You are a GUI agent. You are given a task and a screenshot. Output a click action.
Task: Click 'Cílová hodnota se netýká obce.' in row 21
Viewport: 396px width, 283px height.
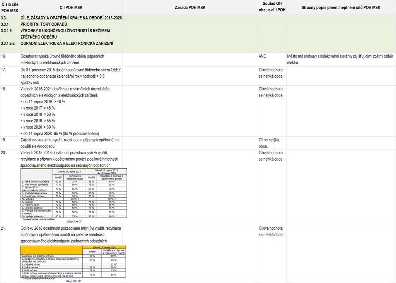click(x=271, y=231)
